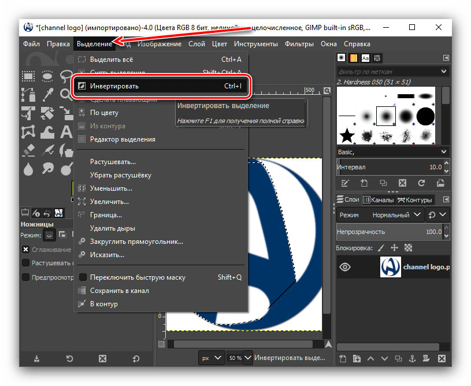The image size is (471, 386).
Task: Click Create new layer icon
Action: (343, 358)
